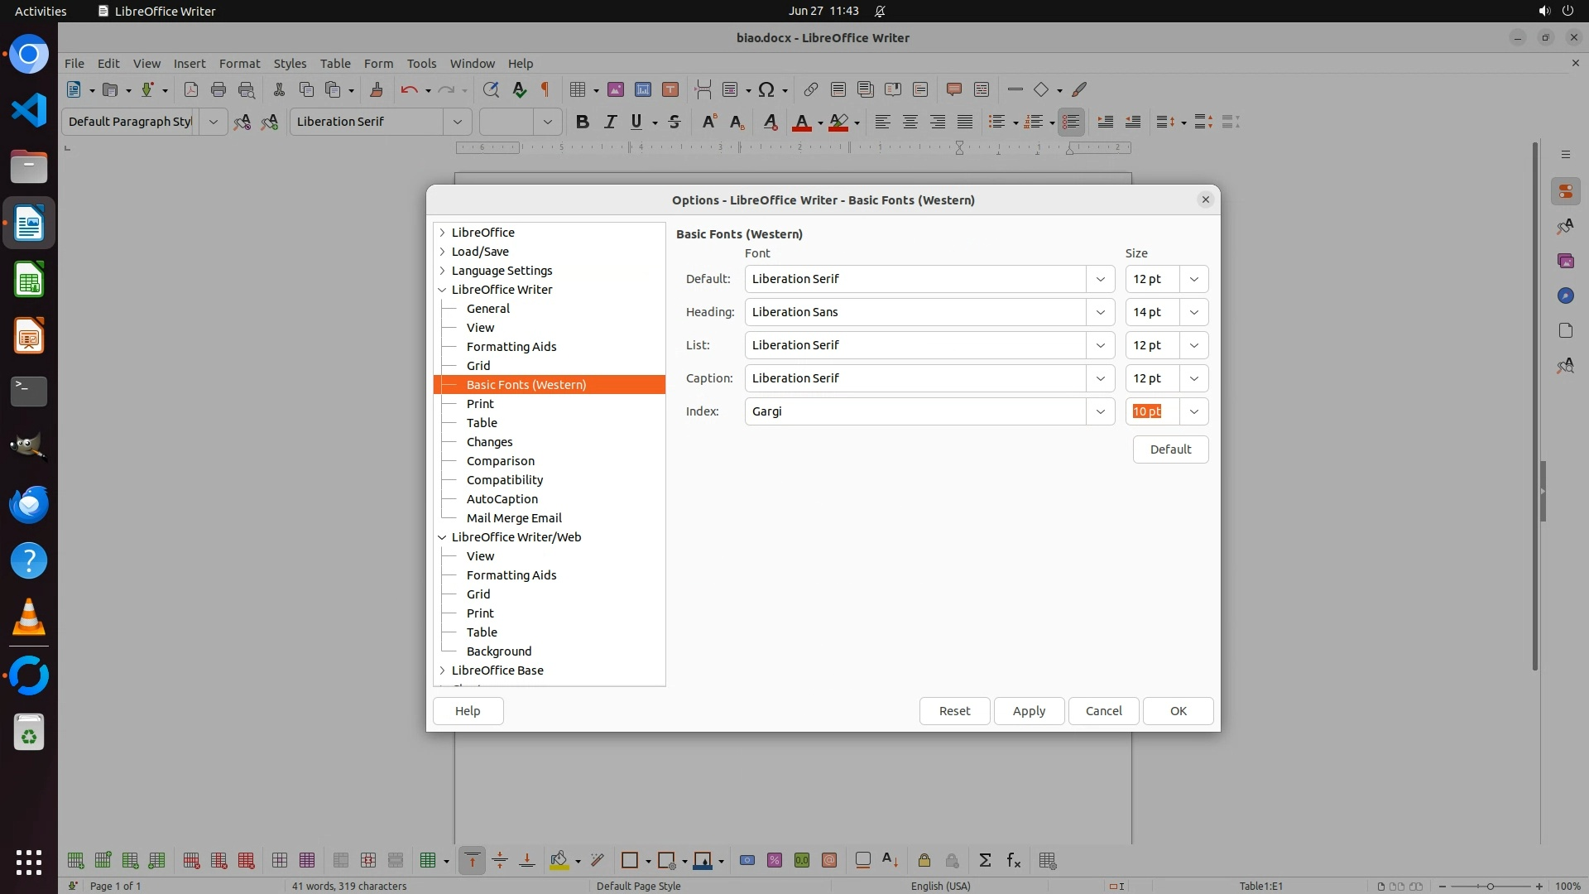This screenshot has width=1589, height=894.
Task: Toggle Center alignment in toolbar
Action: tap(910, 122)
